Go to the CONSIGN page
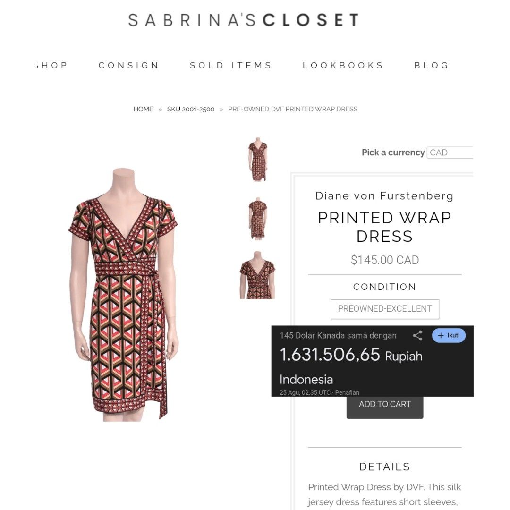 [129, 65]
